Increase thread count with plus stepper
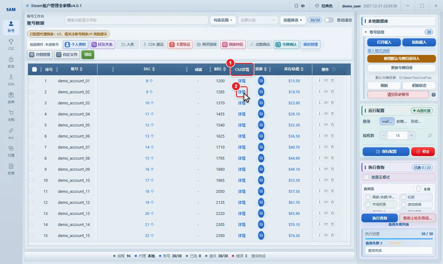This screenshot has height=264, width=443. coord(412,135)
